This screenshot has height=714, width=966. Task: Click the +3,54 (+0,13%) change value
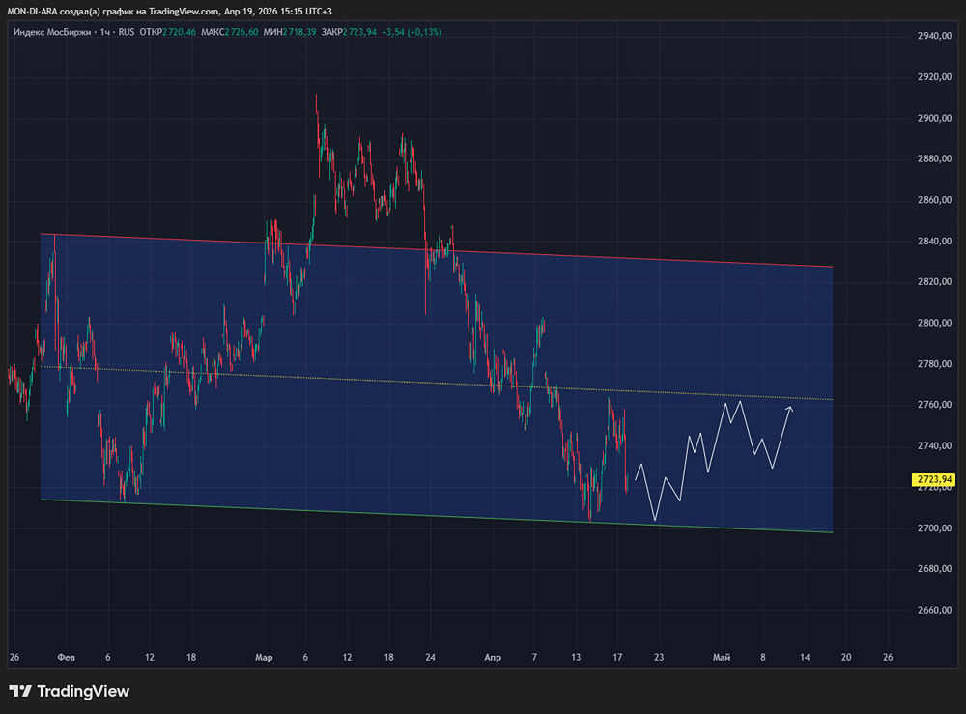[412, 32]
